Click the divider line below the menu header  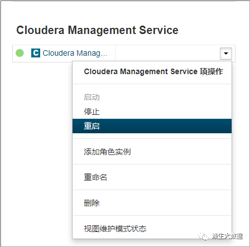click(x=152, y=84)
